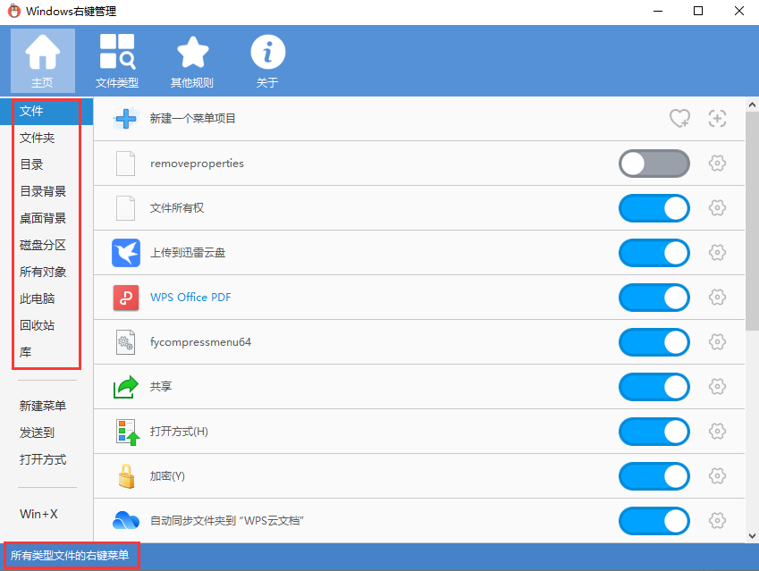Viewport: 759px width, 571px height.
Task: Open settings gear for 打开方式(H)
Action: [717, 431]
